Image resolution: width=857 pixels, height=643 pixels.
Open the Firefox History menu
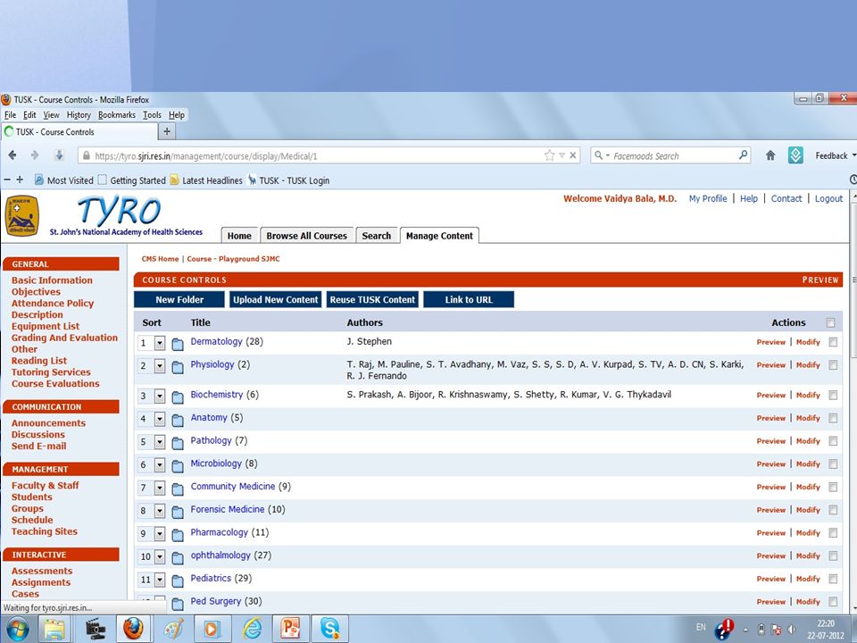coord(79,115)
